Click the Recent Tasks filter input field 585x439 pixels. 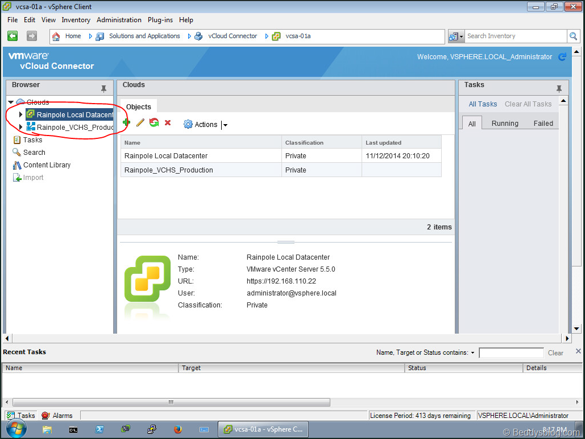click(511, 353)
